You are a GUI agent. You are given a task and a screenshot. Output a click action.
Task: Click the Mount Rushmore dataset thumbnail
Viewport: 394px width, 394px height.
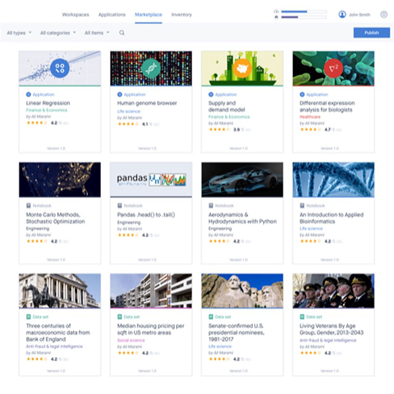[x=242, y=291]
